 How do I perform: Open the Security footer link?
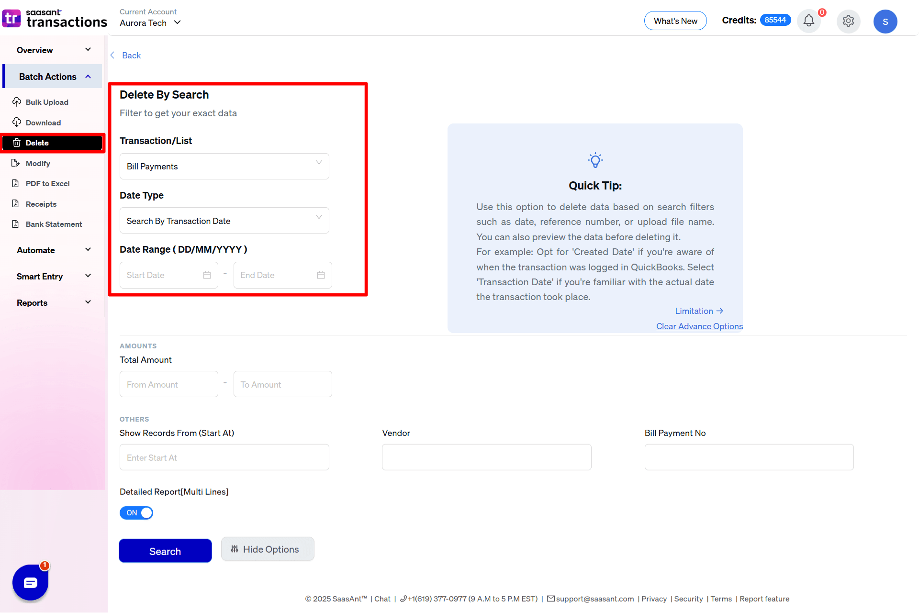[688, 599]
